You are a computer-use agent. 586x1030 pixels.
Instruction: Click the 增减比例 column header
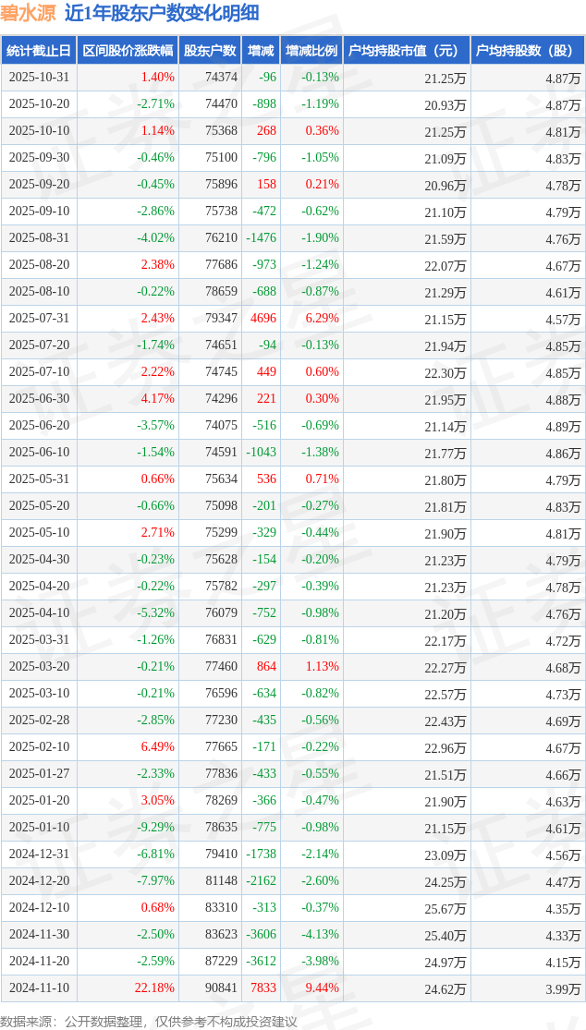tap(311, 51)
